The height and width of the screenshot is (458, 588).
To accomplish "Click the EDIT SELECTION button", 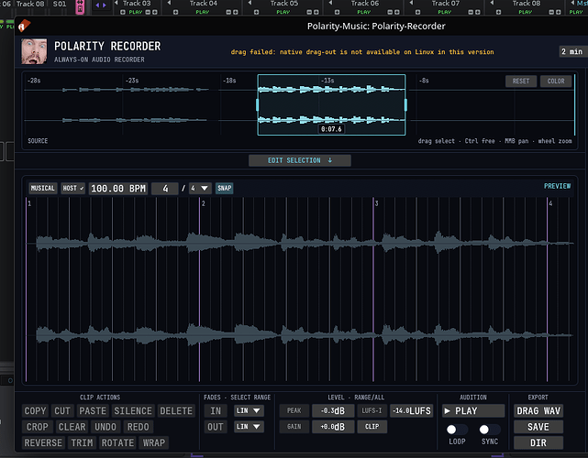I will [300, 160].
